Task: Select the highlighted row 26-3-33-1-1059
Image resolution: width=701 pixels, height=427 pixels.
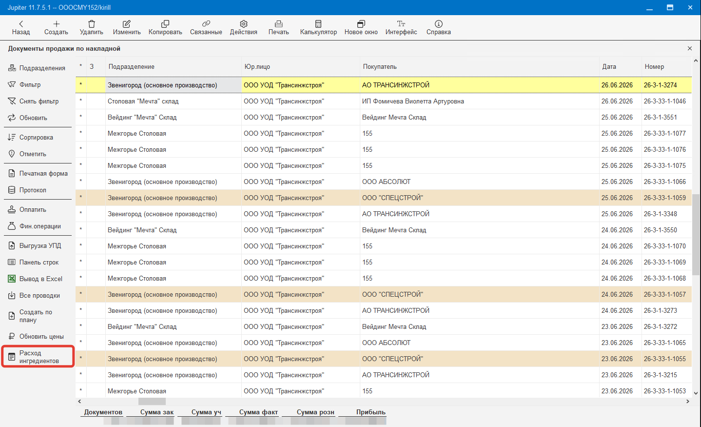Action: click(x=384, y=198)
